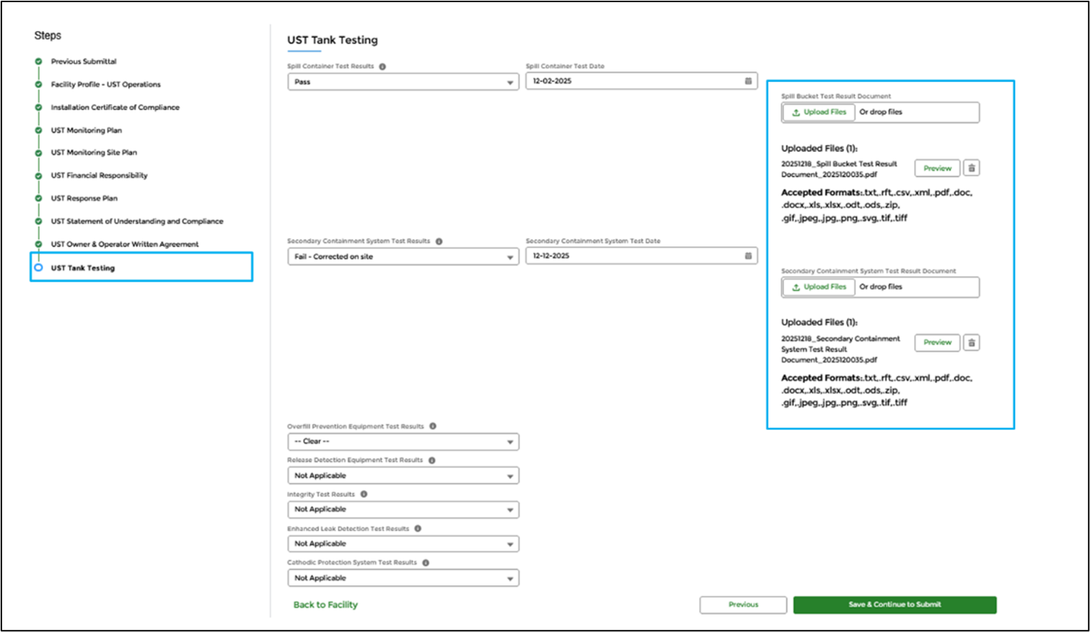Click info icon beside Integrity Test Results
This screenshot has width=1090, height=632.
pos(364,494)
